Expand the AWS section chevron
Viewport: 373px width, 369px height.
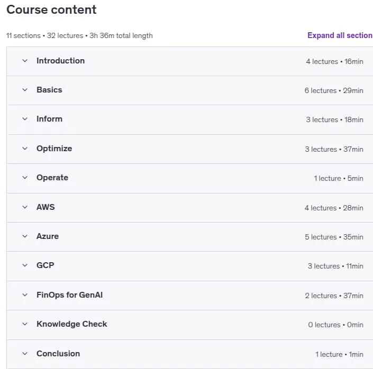coord(25,207)
